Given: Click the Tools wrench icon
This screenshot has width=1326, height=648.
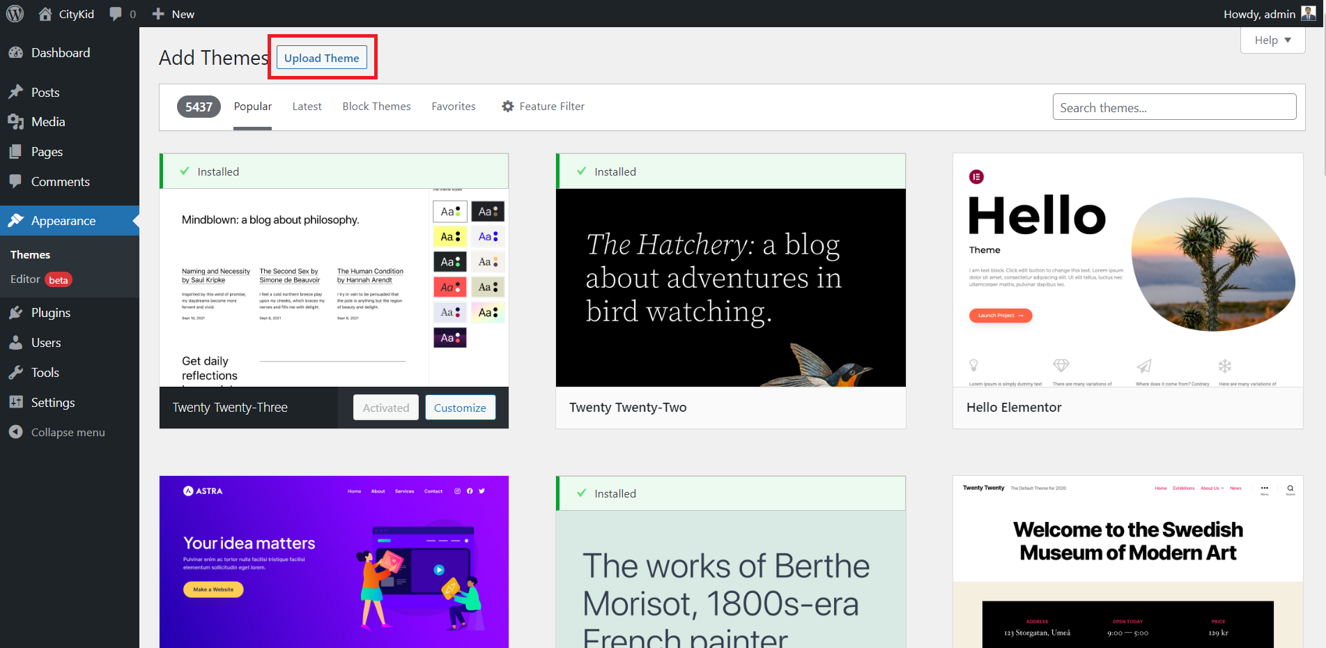Looking at the screenshot, I should pyautogui.click(x=15, y=373).
